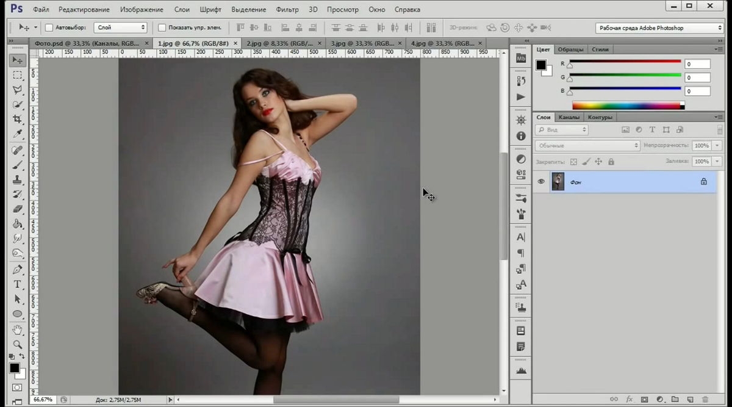Select the Eraser tool
This screenshot has height=407, width=732.
pos(17,209)
